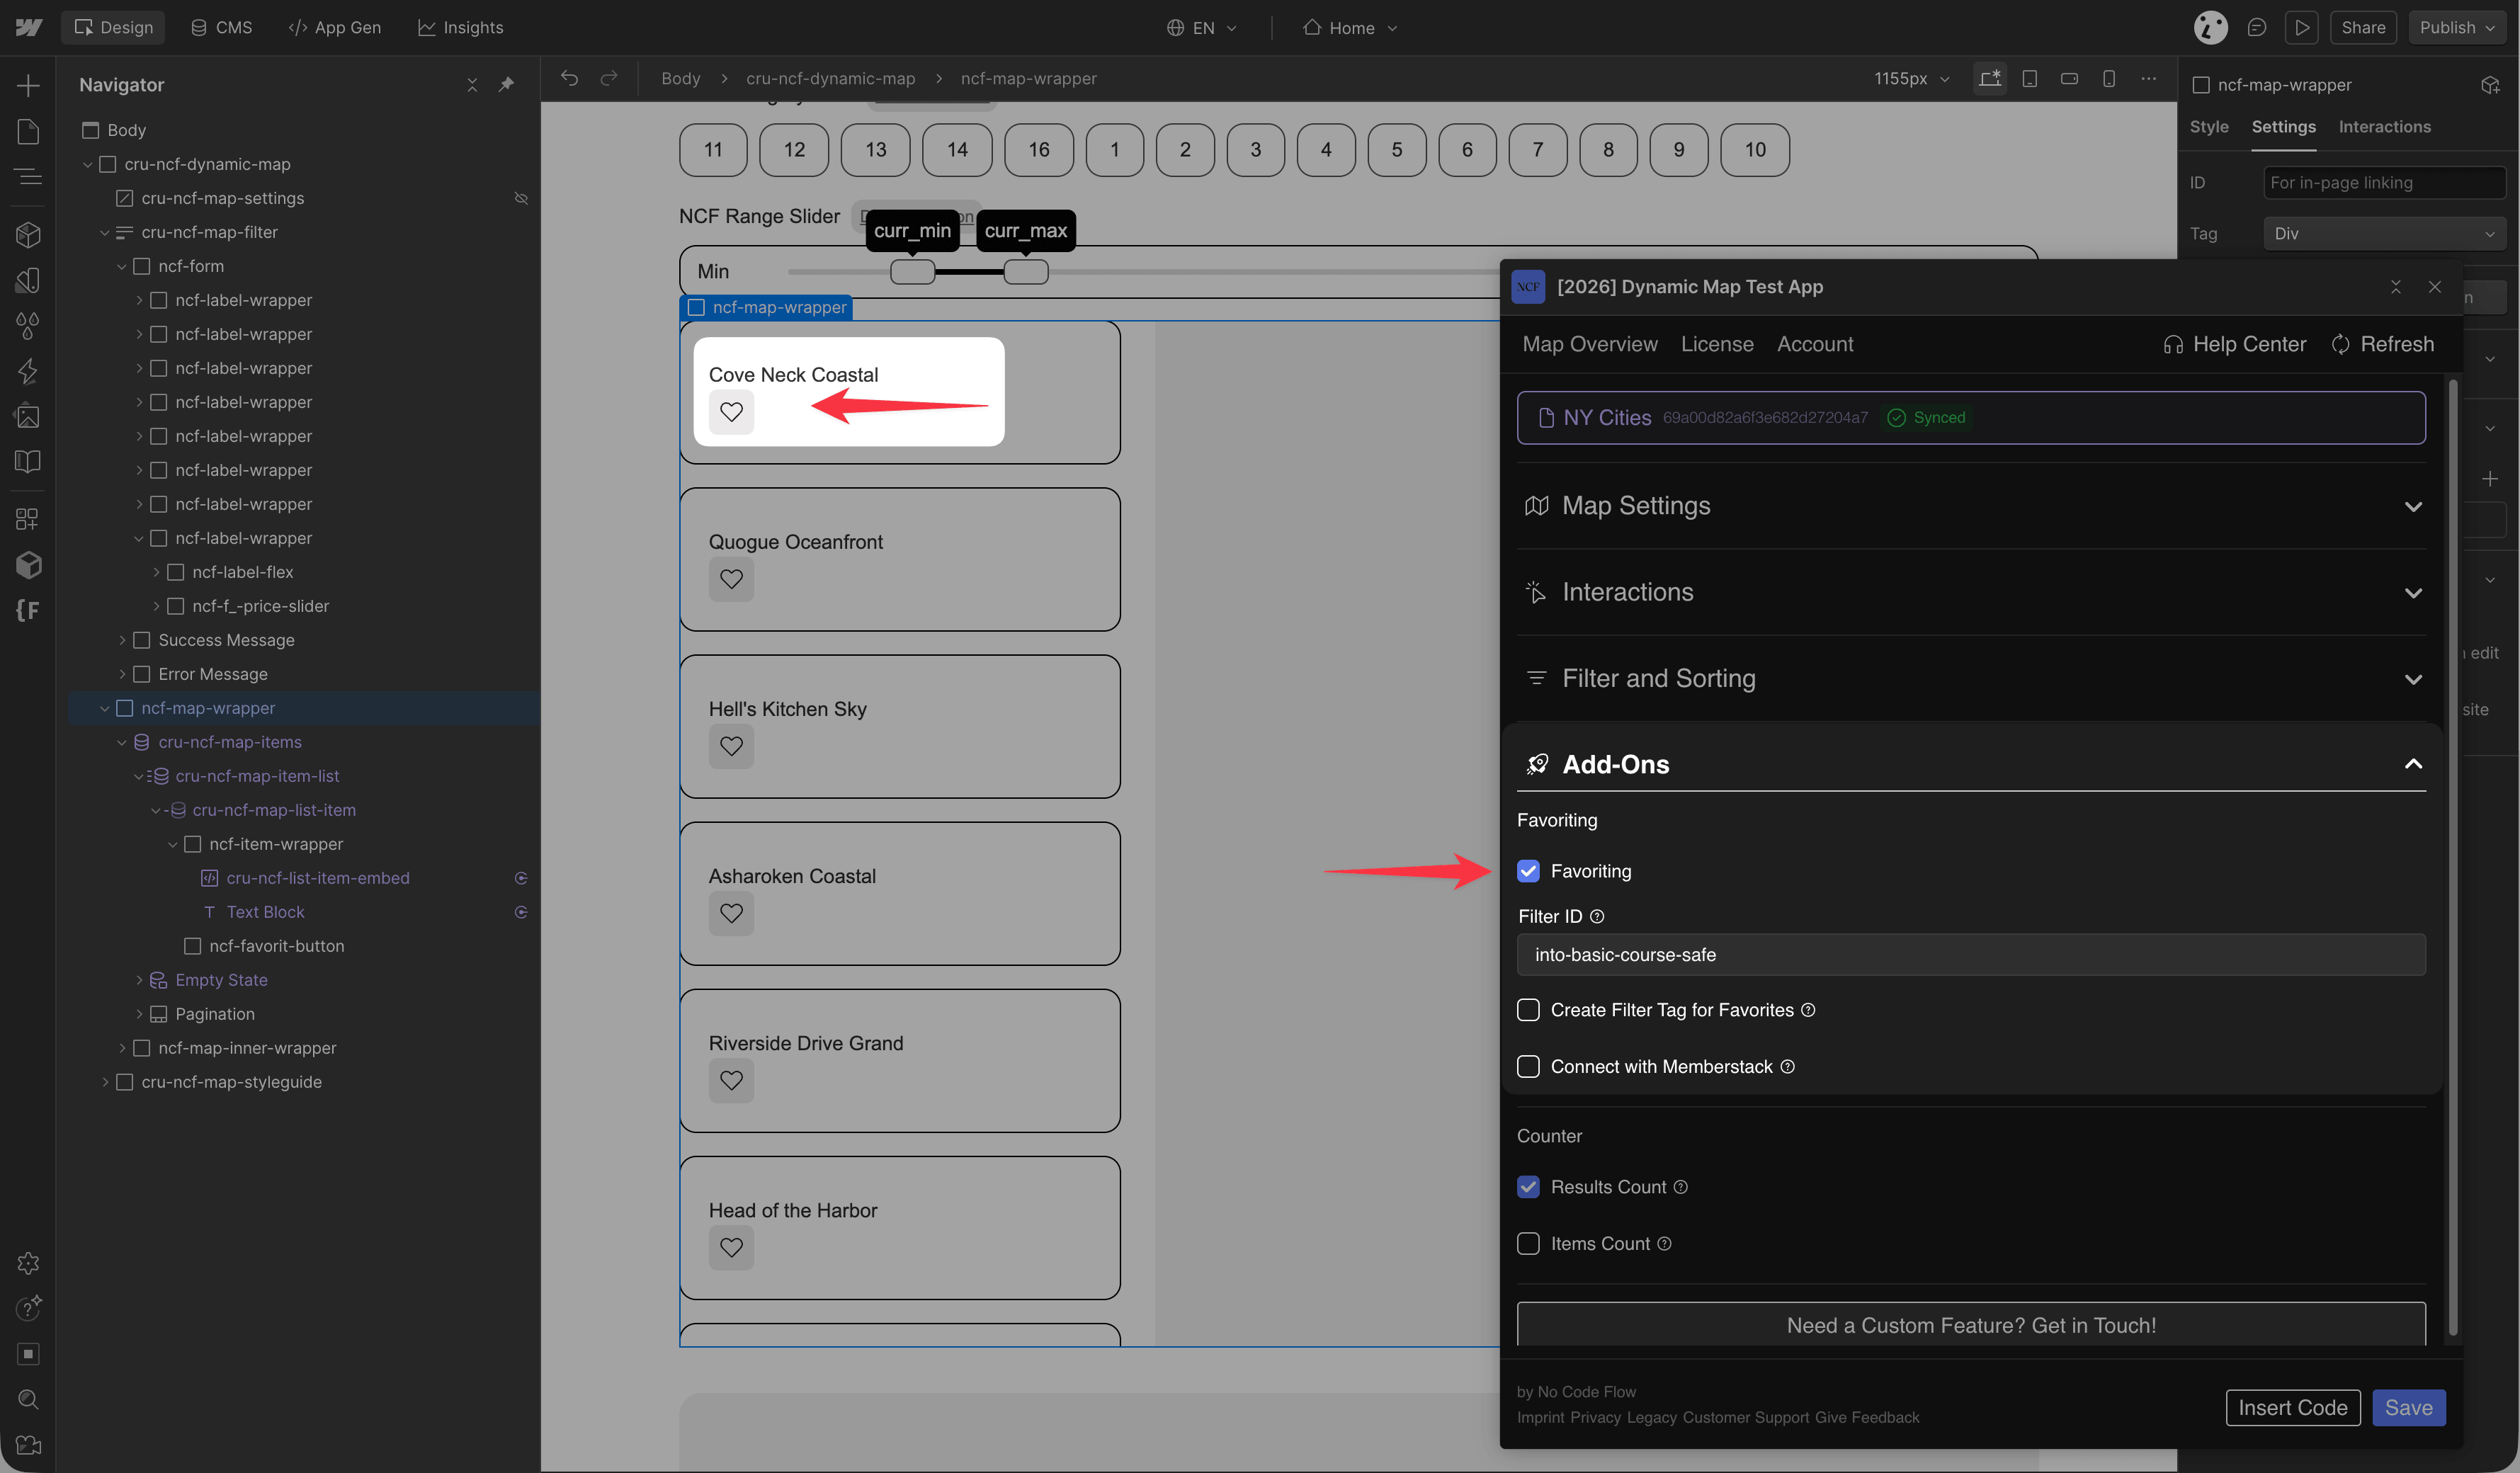Select the NY Cities collection row

point(1971,418)
